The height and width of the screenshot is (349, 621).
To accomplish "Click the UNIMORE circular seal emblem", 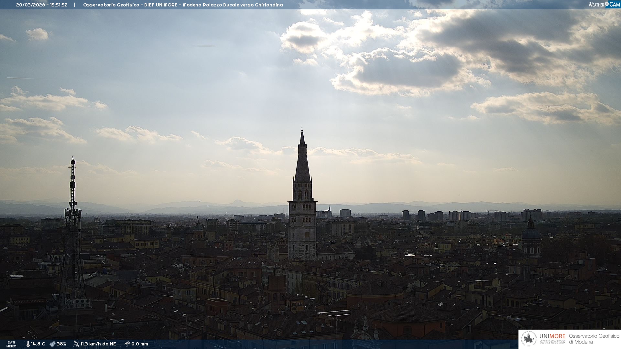I will pos(529,339).
